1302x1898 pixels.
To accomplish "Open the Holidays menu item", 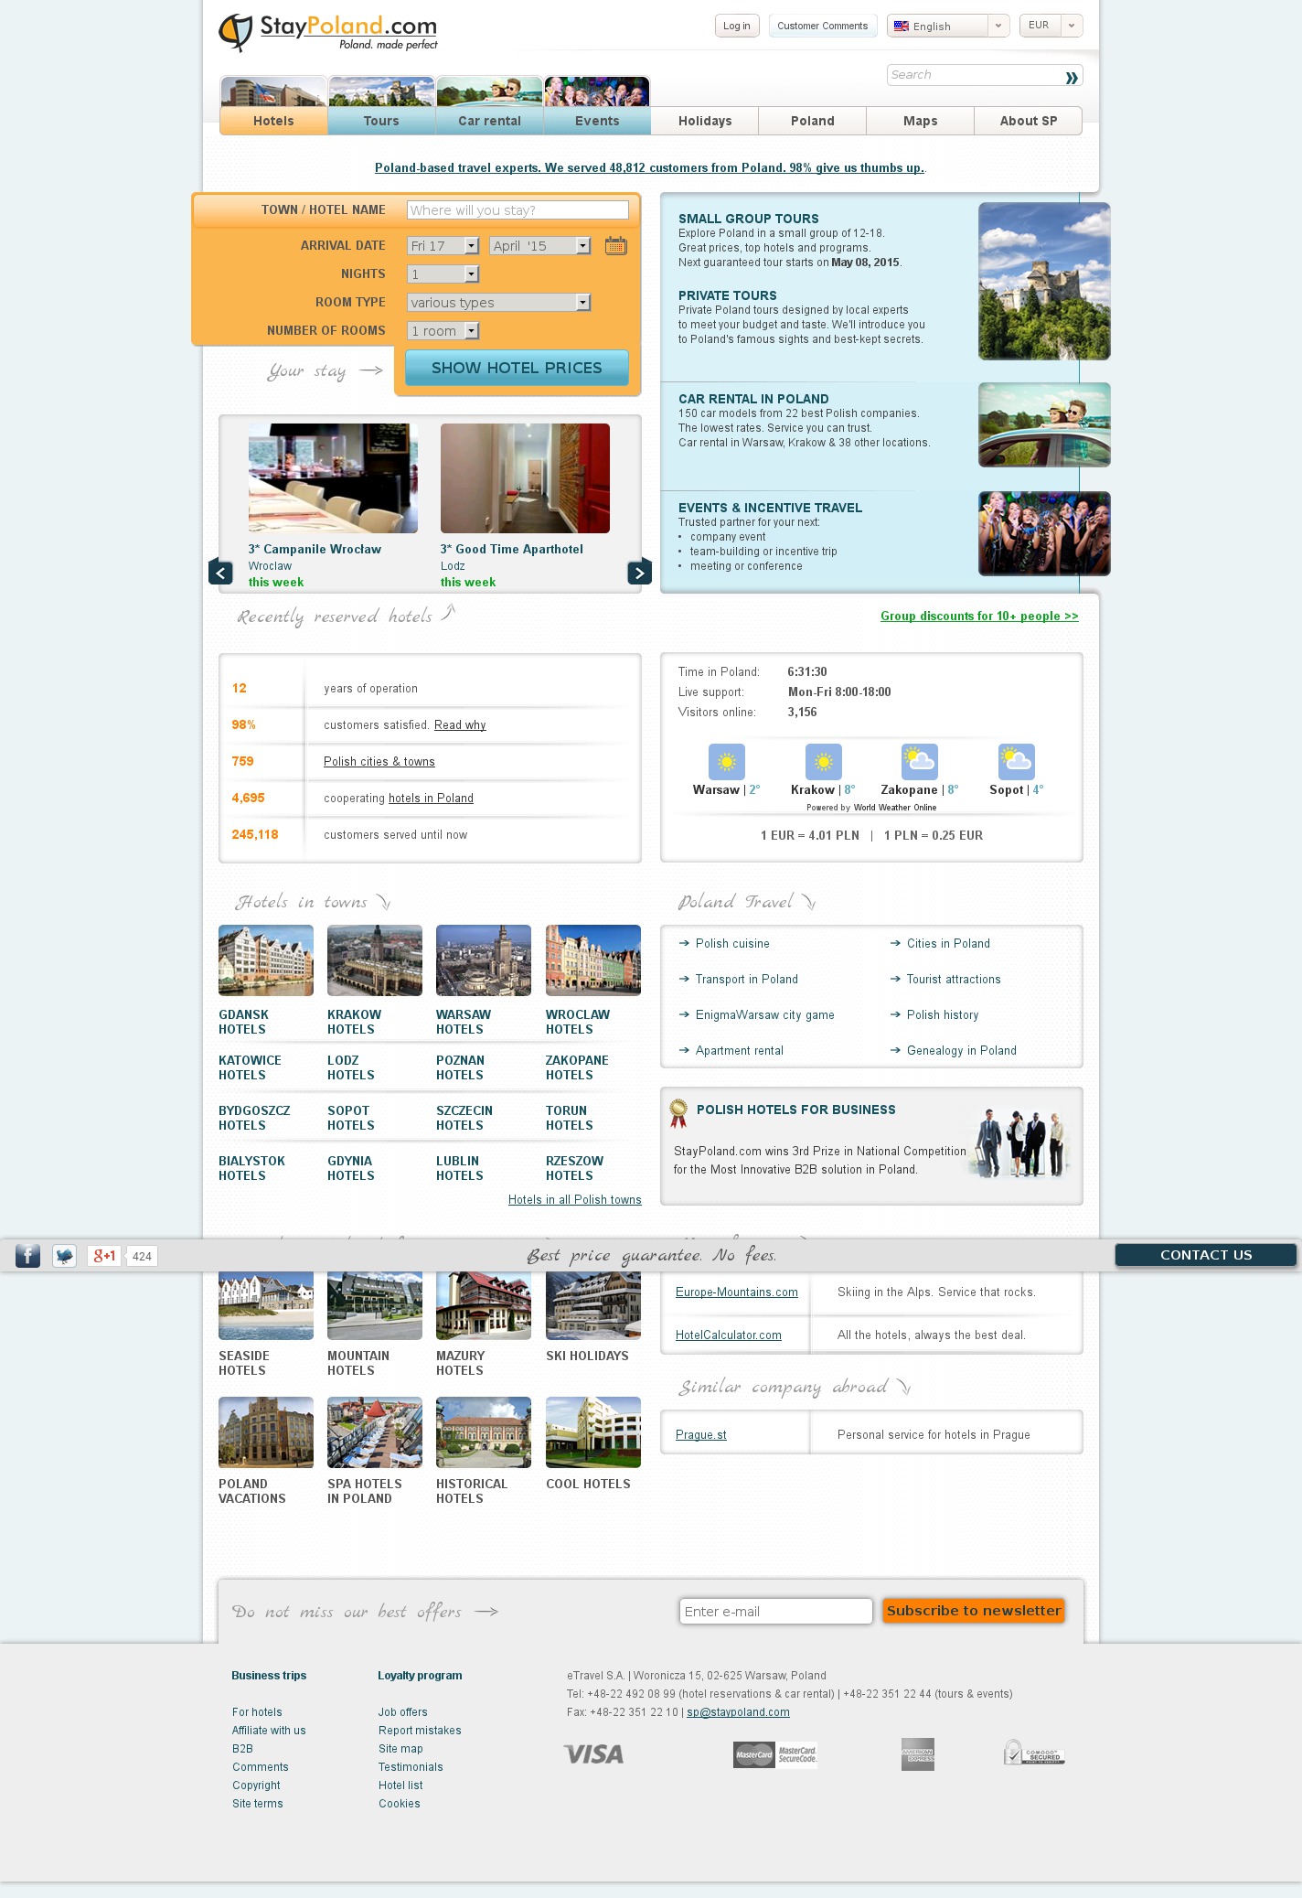I will coord(705,121).
